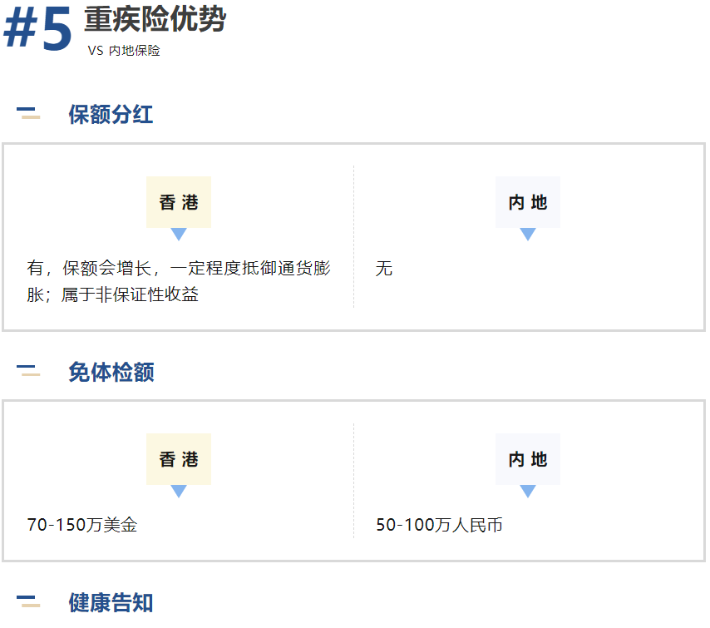Click the dash icon beside 保额分红
The image size is (710, 628).
[28, 113]
